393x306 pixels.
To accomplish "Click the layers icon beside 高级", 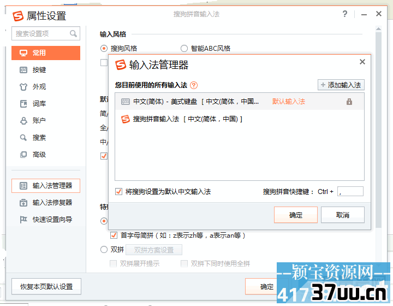I will point(23,155).
